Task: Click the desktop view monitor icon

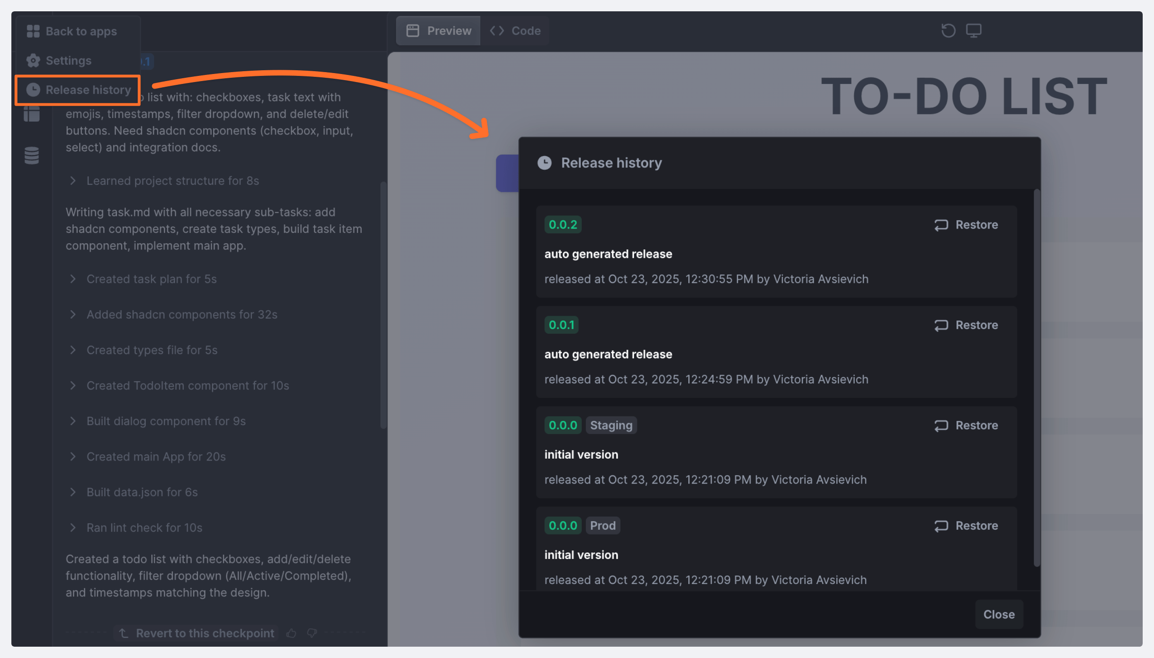Action: click(x=973, y=31)
